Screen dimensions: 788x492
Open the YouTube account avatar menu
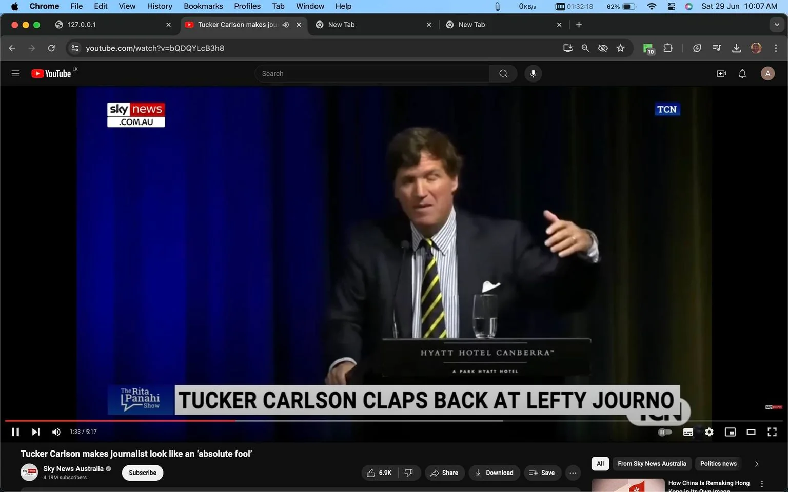[767, 73]
